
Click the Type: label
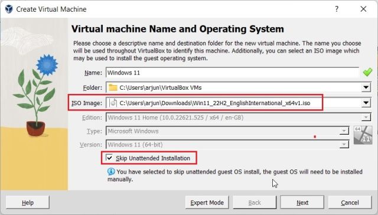[94, 131]
